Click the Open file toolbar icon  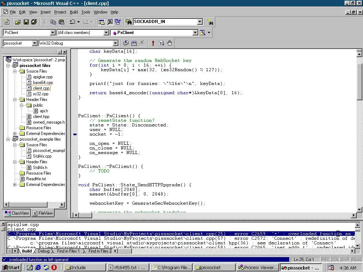[x=18, y=22]
